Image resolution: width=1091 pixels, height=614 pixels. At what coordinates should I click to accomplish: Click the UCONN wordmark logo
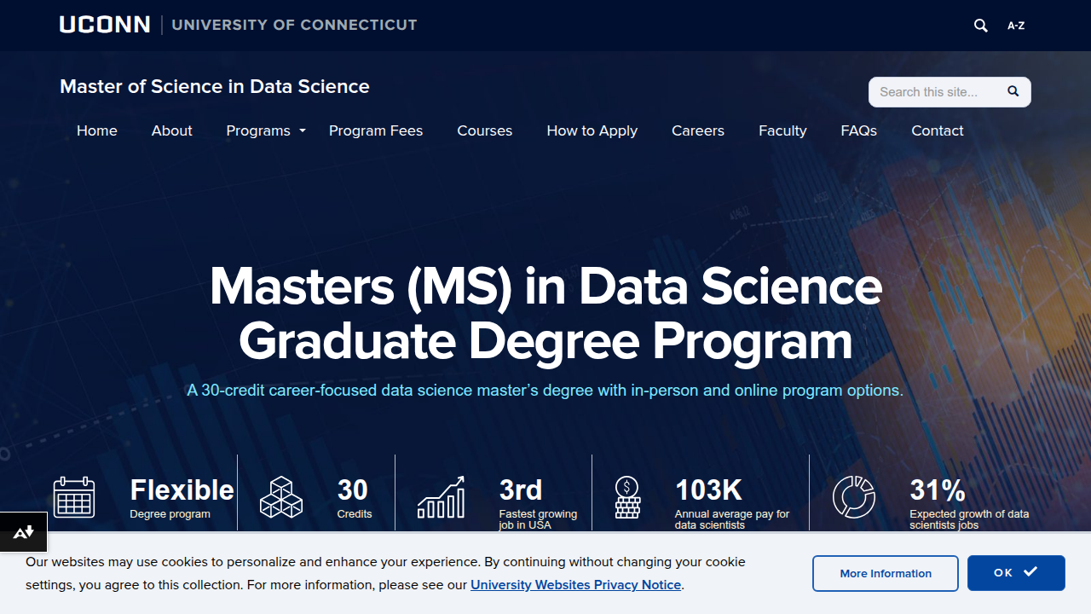coord(105,25)
